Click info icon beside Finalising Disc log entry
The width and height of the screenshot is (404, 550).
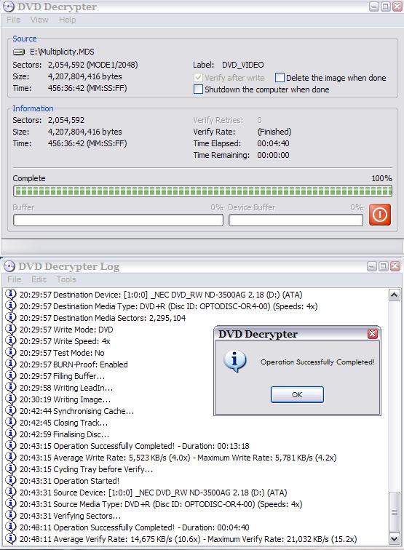coord(11,434)
